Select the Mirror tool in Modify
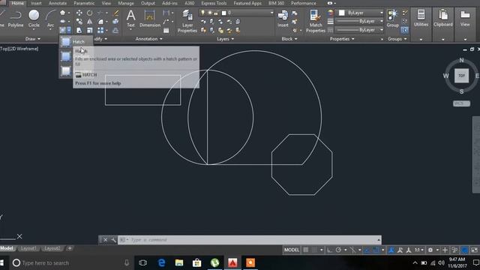The width and height of the screenshot is (480, 270). pos(89,22)
